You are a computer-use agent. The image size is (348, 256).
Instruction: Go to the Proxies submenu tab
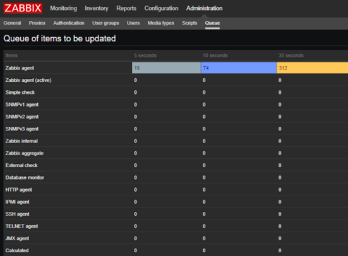pos(37,23)
